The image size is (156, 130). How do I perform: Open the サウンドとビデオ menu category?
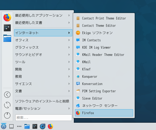click(43, 55)
